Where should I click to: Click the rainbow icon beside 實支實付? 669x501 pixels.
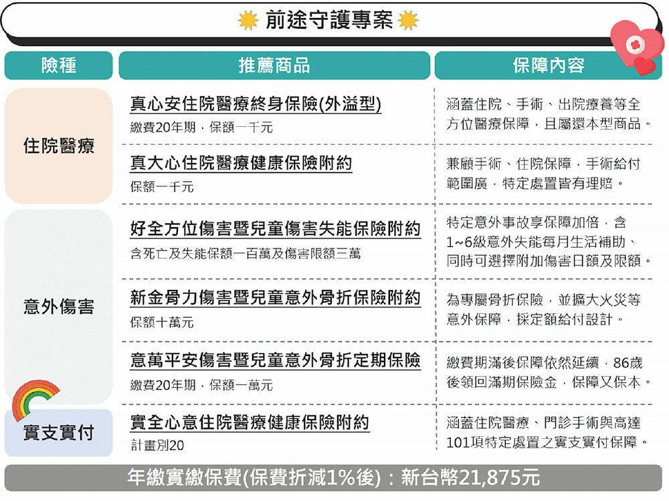coord(35,399)
